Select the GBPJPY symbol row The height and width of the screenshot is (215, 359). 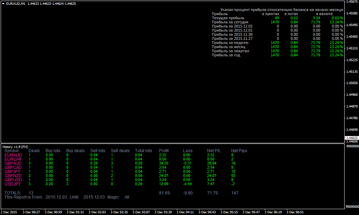click(12, 171)
